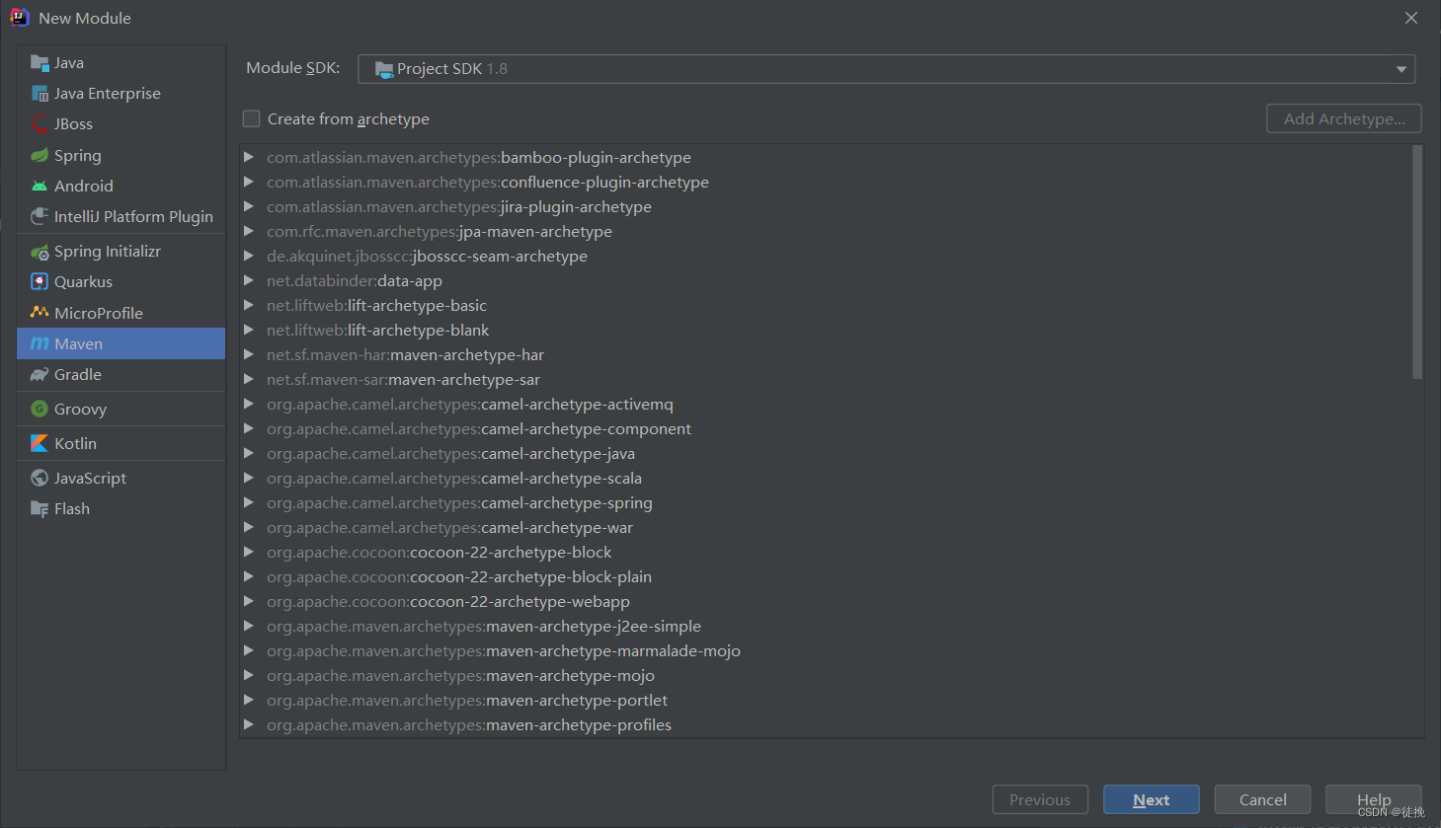Click the Gradle elephant icon

[x=40, y=375]
